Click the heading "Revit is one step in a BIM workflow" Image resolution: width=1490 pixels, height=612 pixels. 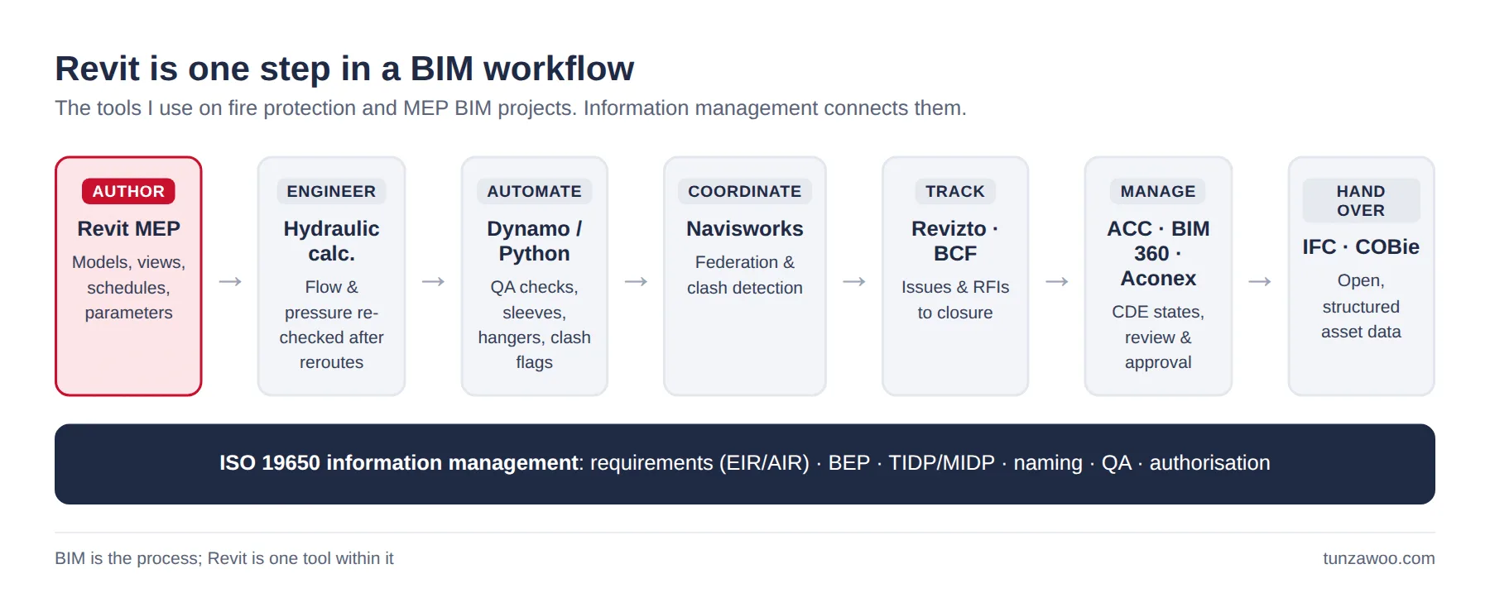coord(344,69)
